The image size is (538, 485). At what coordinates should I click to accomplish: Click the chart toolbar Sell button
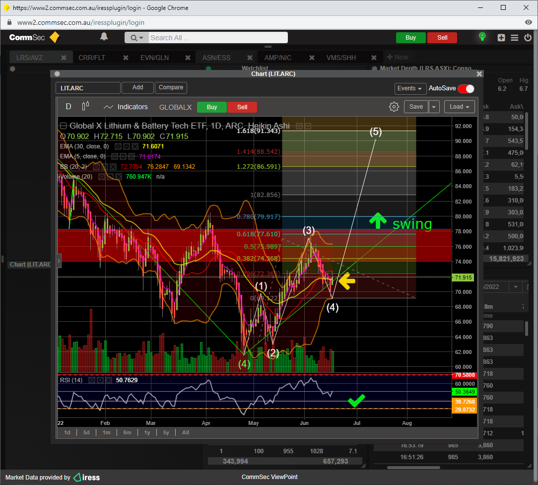[x=242, y=107]
